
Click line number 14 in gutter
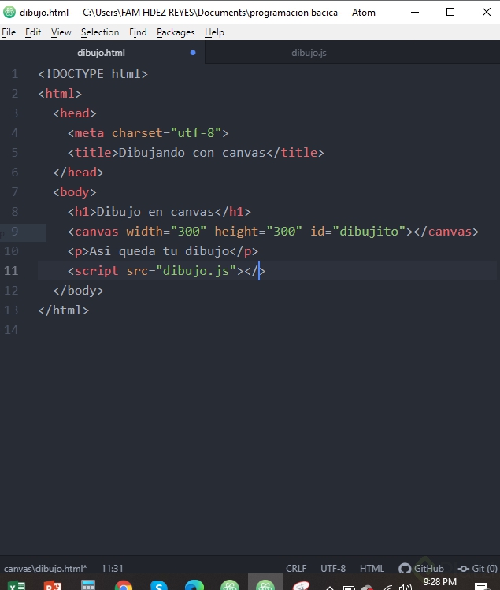11,329
